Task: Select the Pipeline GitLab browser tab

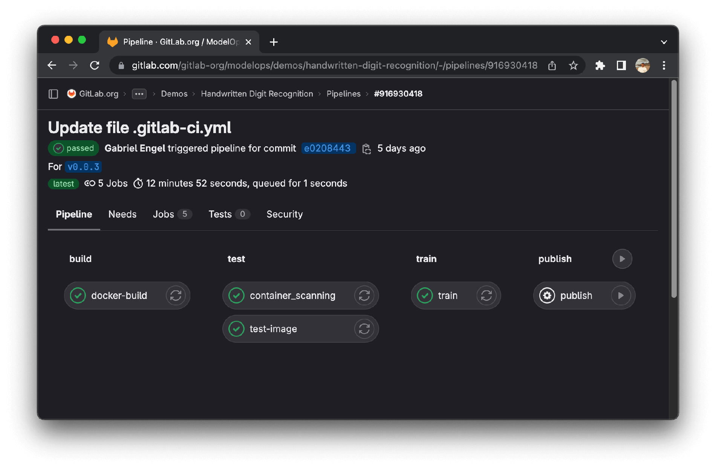Action: coord(179,42)
